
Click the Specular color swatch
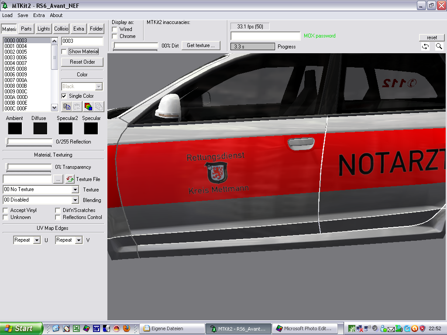(91, 128)
